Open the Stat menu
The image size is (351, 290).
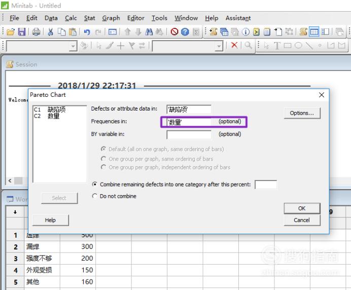[x=90, y=18]
